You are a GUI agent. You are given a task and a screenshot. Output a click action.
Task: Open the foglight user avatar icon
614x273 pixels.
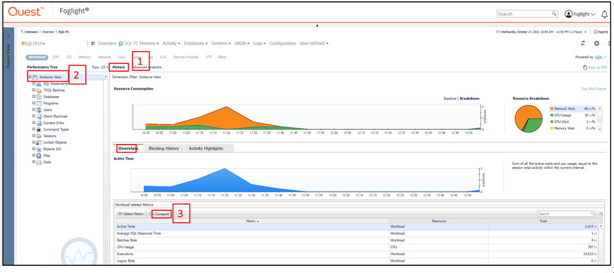pyautogui.click(x=568, y=13)
